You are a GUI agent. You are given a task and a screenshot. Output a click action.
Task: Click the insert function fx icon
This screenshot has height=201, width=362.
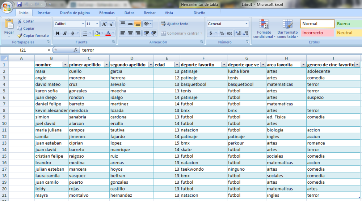click(x=76, y=50)
